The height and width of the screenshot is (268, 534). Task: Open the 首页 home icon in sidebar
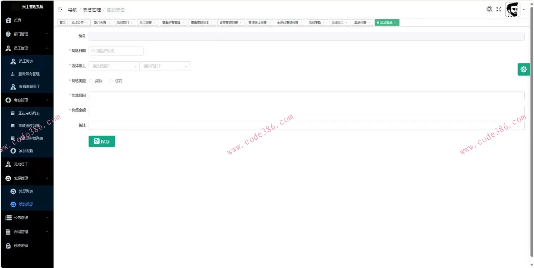[x=9, y=20]
